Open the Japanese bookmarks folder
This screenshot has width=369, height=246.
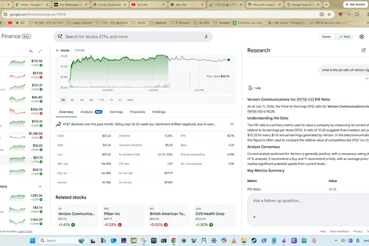click(158, 23)
